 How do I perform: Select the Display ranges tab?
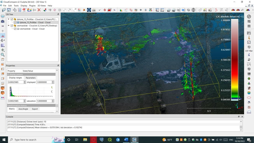15,78
